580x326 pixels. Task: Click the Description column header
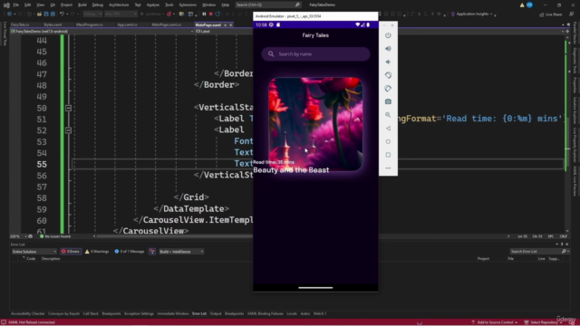(x=51, y=259)
